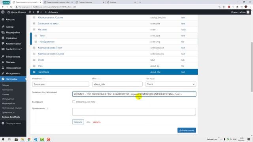253x142 pixels.
Task: Click the page vertical scrollbar
Action: pos(252,67)
